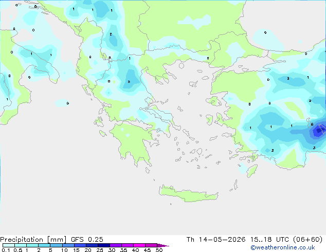
Task: Select the 5–10 mm legend swatch
Action: tap(56, 245)
